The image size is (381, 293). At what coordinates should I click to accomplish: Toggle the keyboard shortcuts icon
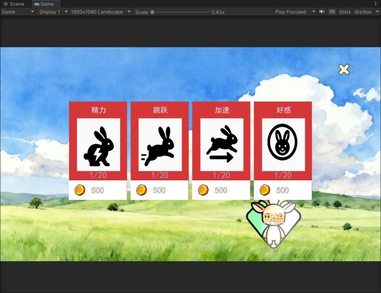(x=332, y=12)
